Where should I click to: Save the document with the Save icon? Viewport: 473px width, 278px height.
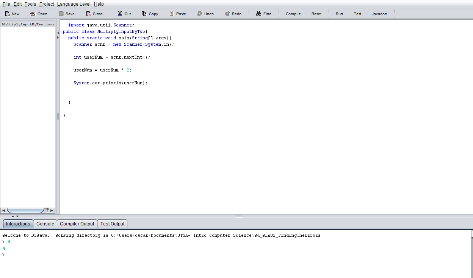point(66,14)
